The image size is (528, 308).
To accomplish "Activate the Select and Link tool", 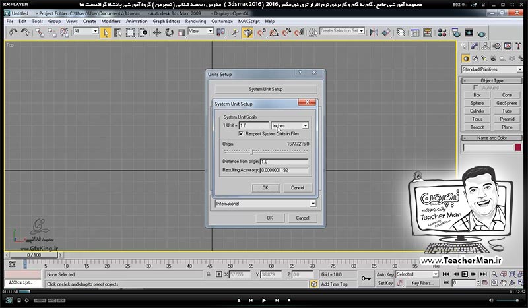I will [40, 33].
